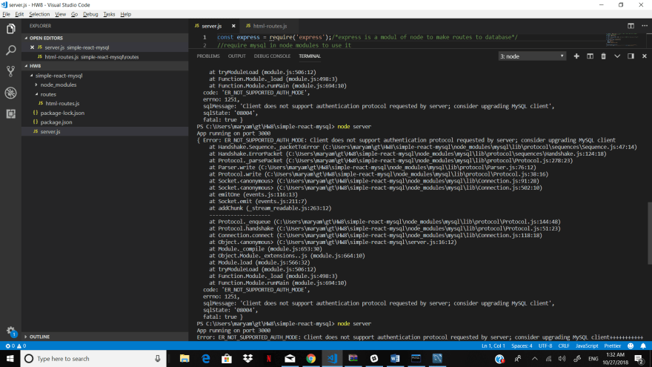Open notifications bell in status bar
652x367 pixels.
point(643,345)
